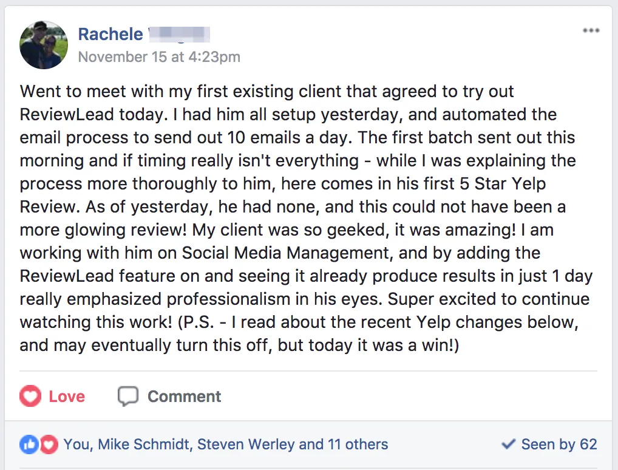The height and width of the screenshot is (470, 618).
Task: Click the small red heart reaction icon
Action: point(49,444)
